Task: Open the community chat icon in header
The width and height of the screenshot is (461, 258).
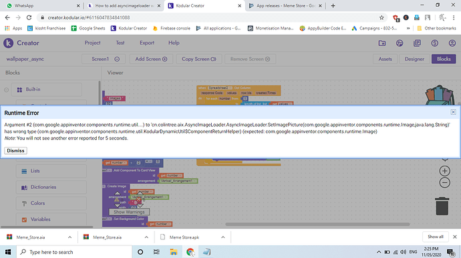Action: [x=400, y=43]
